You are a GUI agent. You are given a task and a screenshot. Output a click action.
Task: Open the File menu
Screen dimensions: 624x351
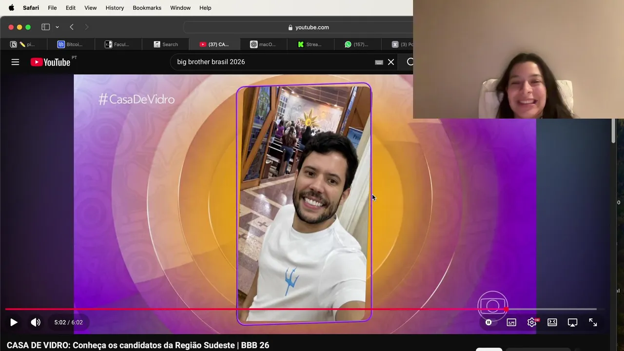[52, 8]
